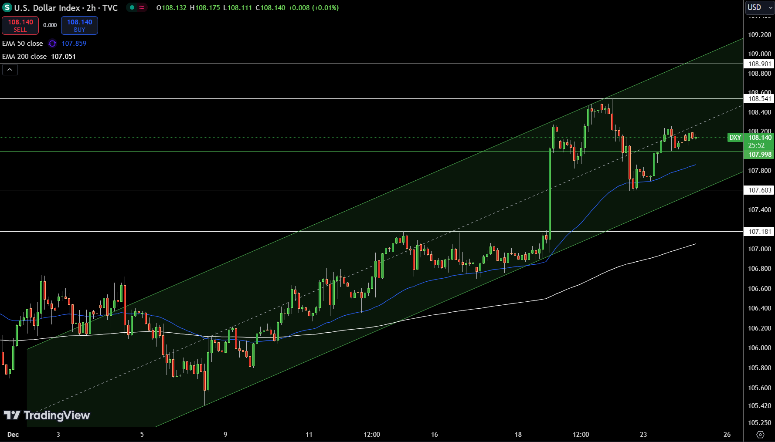Click the 0.000 spread value
The width and height of the screenshot is (775, 442).
(x=50, y=25)
